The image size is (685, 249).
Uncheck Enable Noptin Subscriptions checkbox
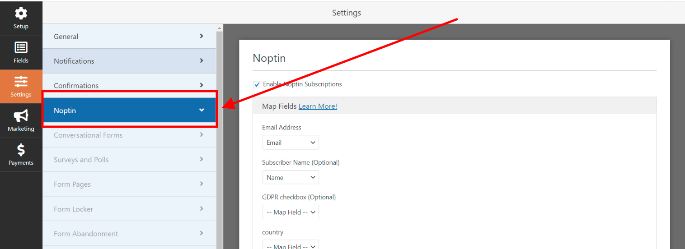coord(257,84)
